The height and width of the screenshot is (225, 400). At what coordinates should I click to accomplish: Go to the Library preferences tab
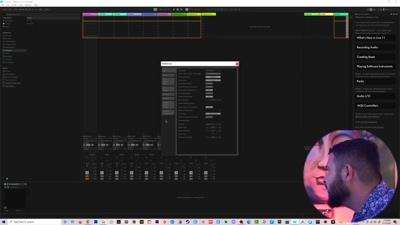tap(168, 94)
